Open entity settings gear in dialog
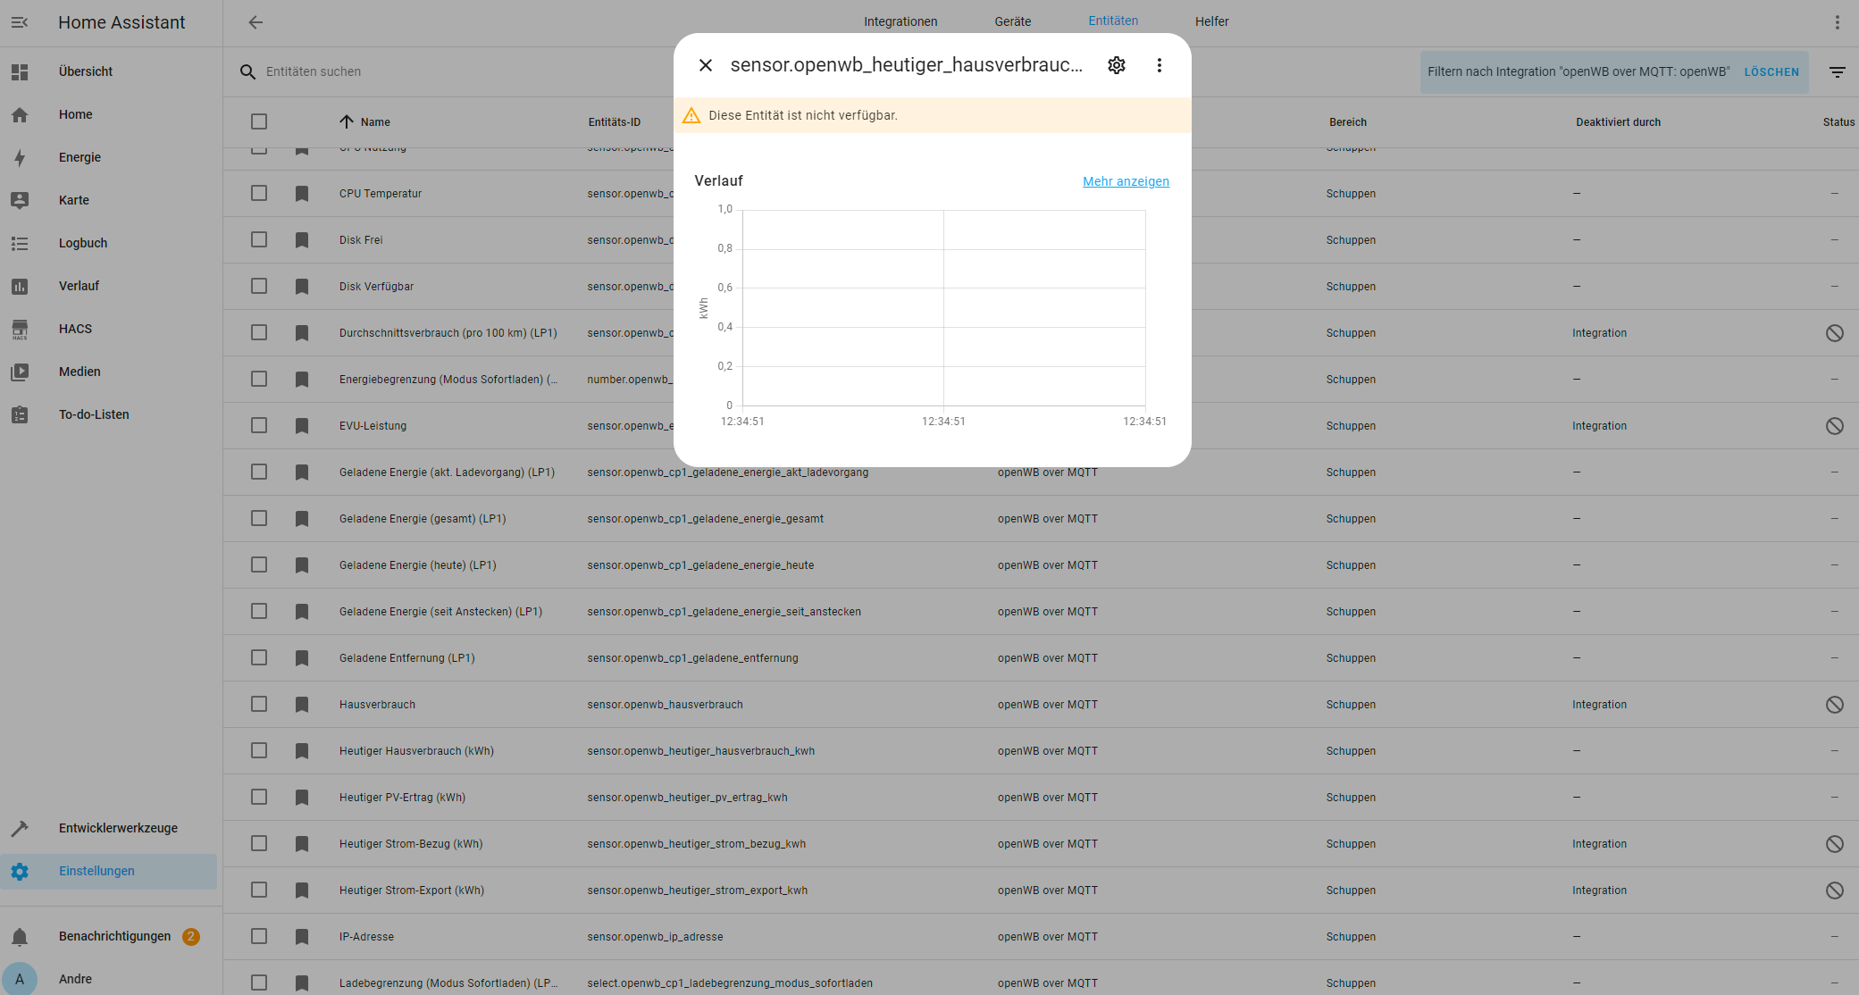This screenshot has height=995, width=1859. point(1116,65)
